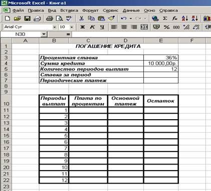Image resolution: width=211 pixels, height=191 pixels.
Task: Open the Вид menu
Action: pyautogui.click(x=52, y=10)
